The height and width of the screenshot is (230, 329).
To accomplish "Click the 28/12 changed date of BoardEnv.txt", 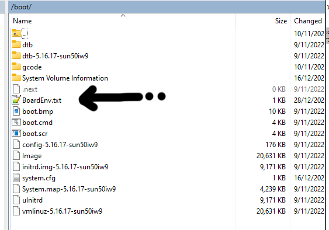I will 309,100.
